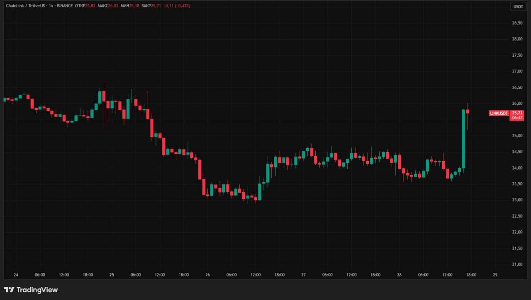Click the 21,00 price axis label
Viewport: 531px width, 300px height.
click(517, 264)
